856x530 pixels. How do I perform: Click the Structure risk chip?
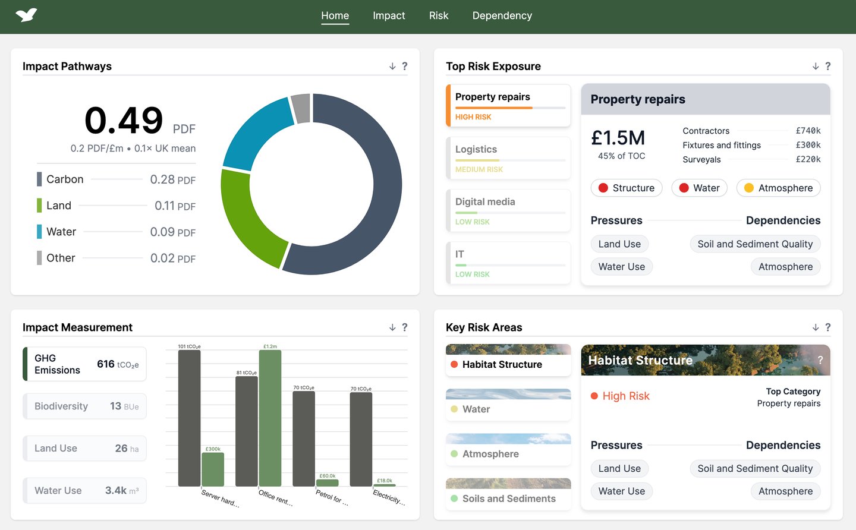coord(627,188)
